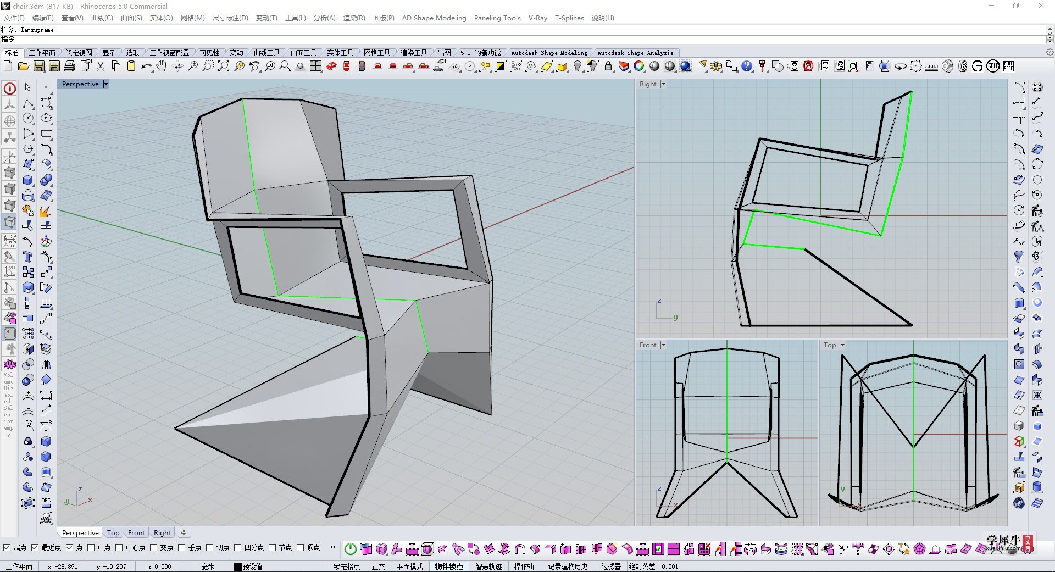Image resolution: width=1055 pixels, height=572 pixels.
Task: Enable the 交点 osnap checkbox
Action: pyautogui.click(x=154, y=547)
